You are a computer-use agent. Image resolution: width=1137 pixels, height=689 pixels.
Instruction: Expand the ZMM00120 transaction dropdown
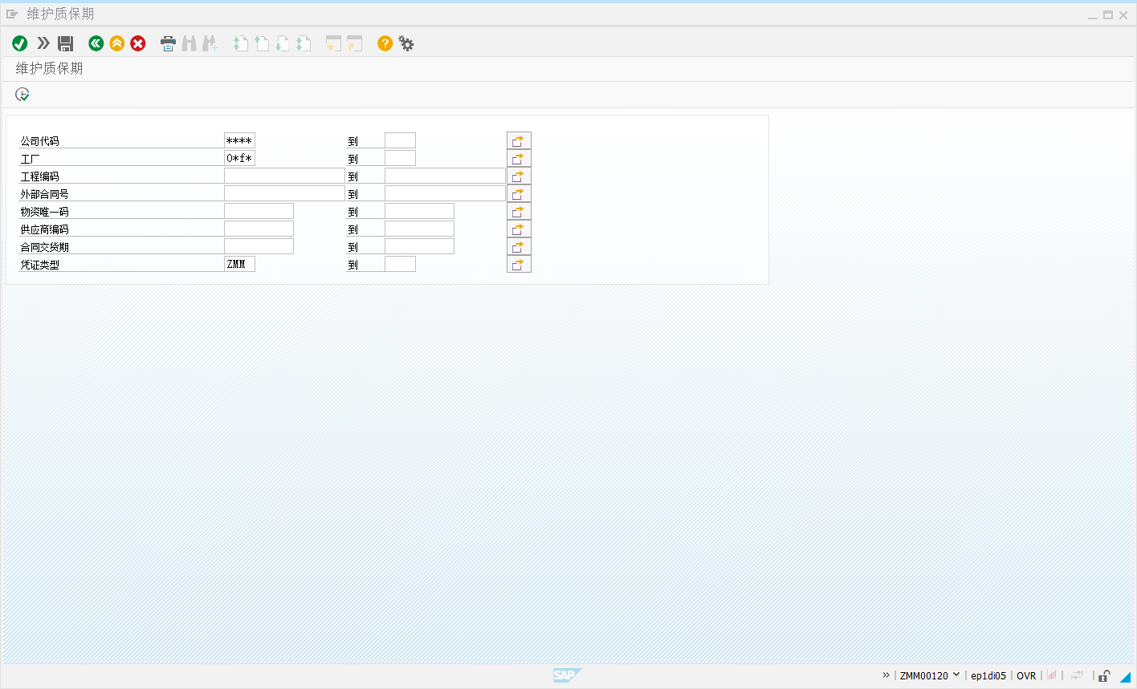tap(956, 675)
